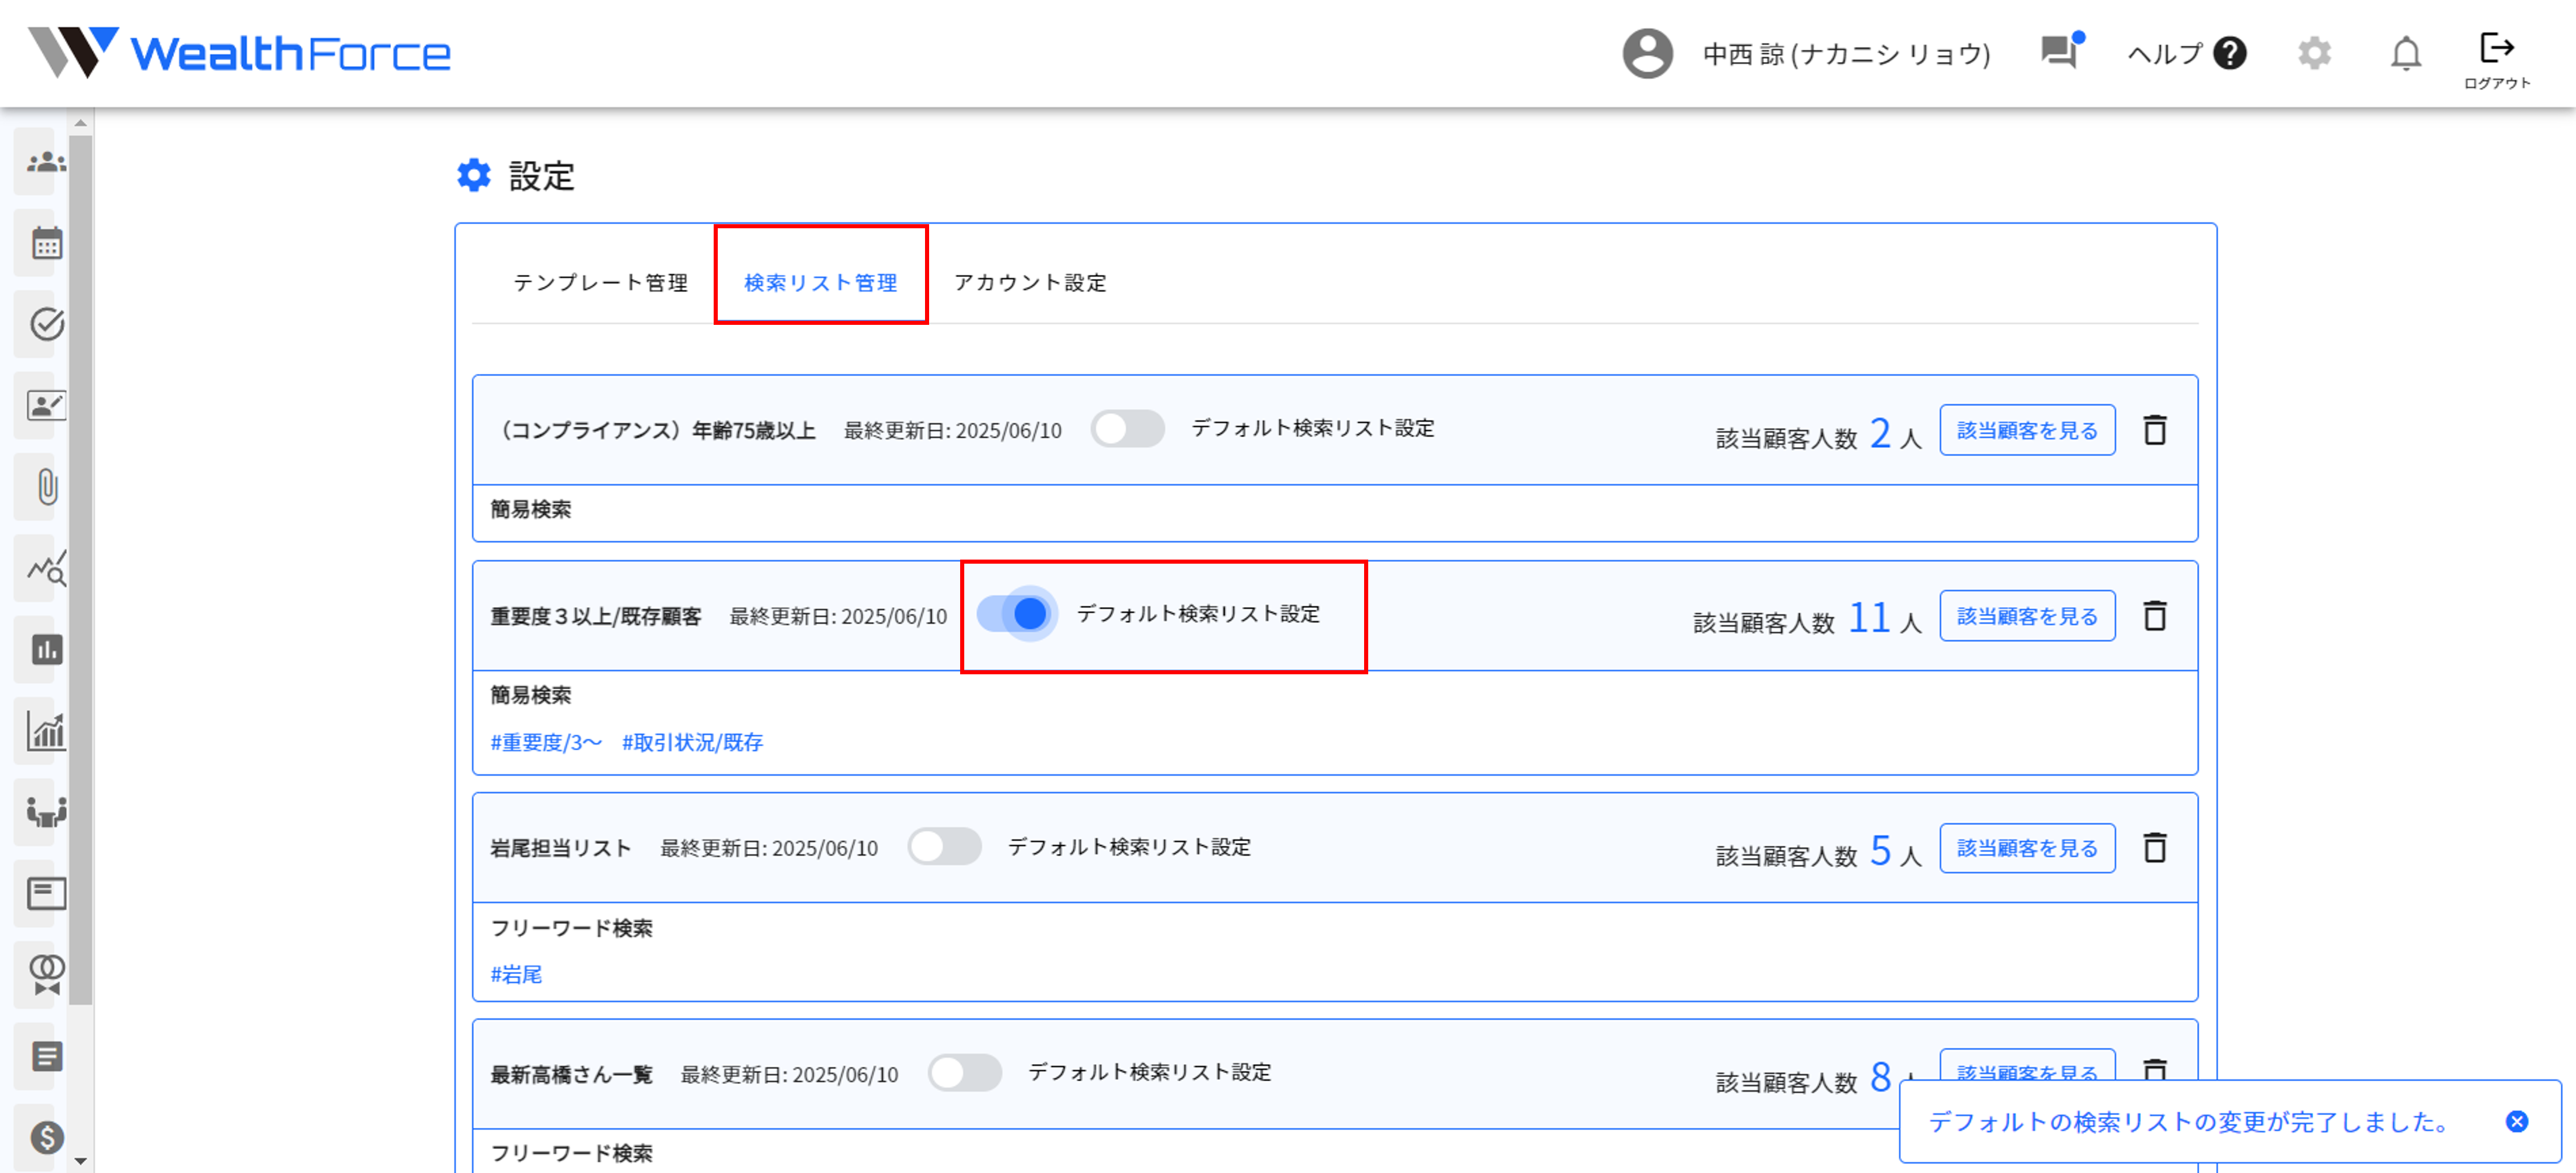
Task: Click the user avatar icon
Action: pos(1647,53)
